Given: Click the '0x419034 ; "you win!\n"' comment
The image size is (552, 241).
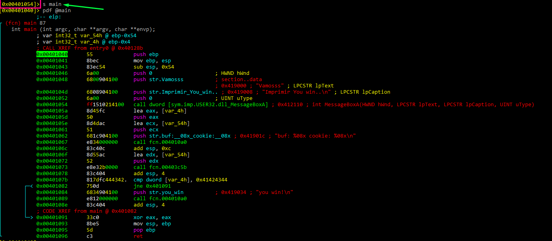Looking at the screenshot, I should tap(257, 192).
